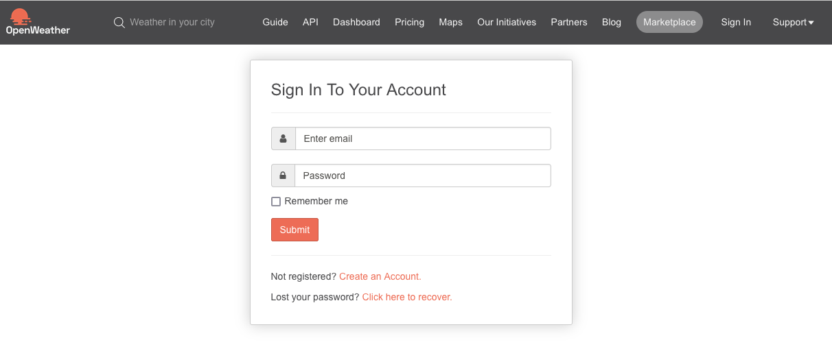The image size is (832, 349).
Task: Open the Maps menu item
Action: coord(450,22)
